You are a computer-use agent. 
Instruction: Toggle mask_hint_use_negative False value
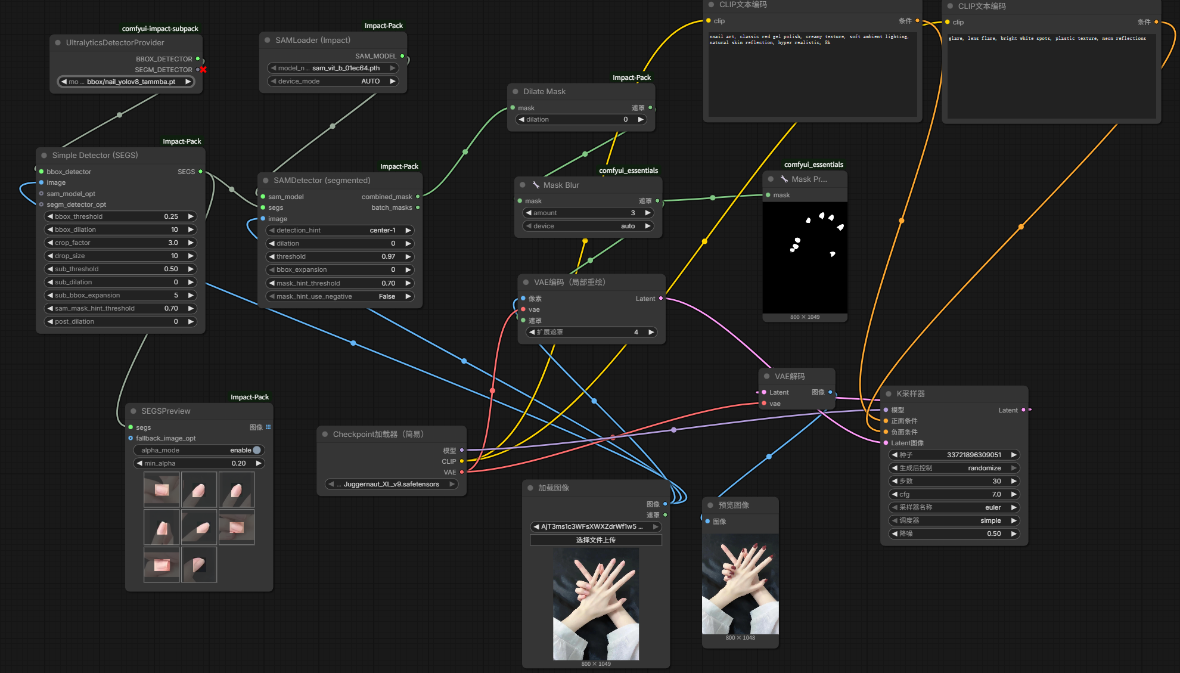(x=387, y=296)
